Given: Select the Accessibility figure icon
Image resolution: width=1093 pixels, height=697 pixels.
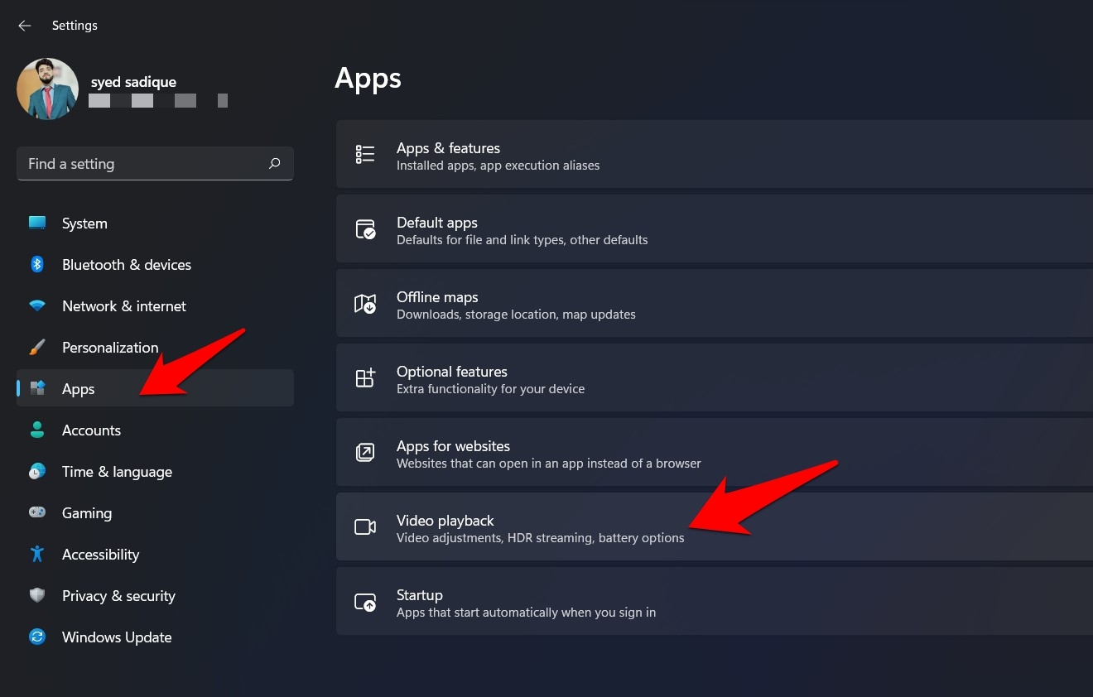Looking at the screenshot, I should pyautogui.click(x=37, y=555).
